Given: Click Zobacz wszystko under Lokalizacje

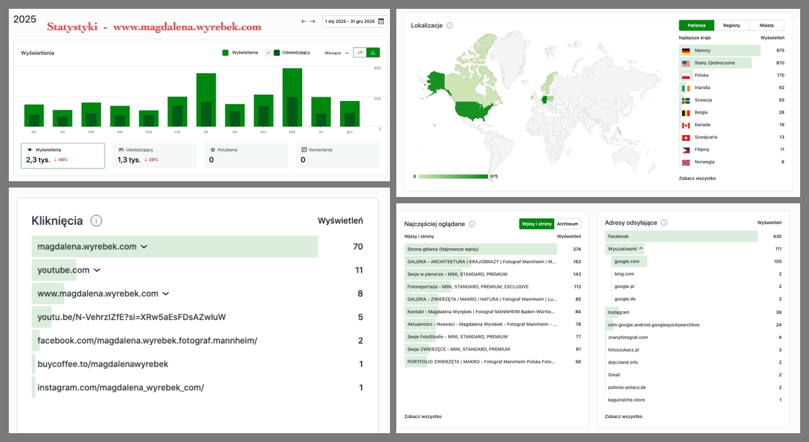Looking at the screenshot, I should 697,179.
